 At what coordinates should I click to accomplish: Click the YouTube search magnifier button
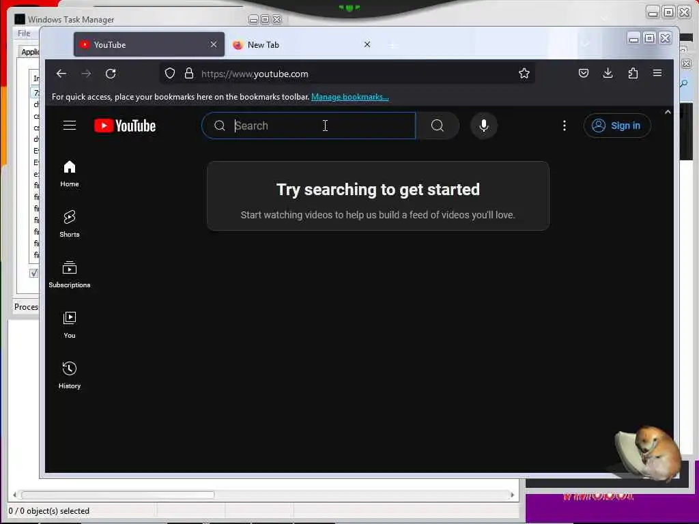438,126
